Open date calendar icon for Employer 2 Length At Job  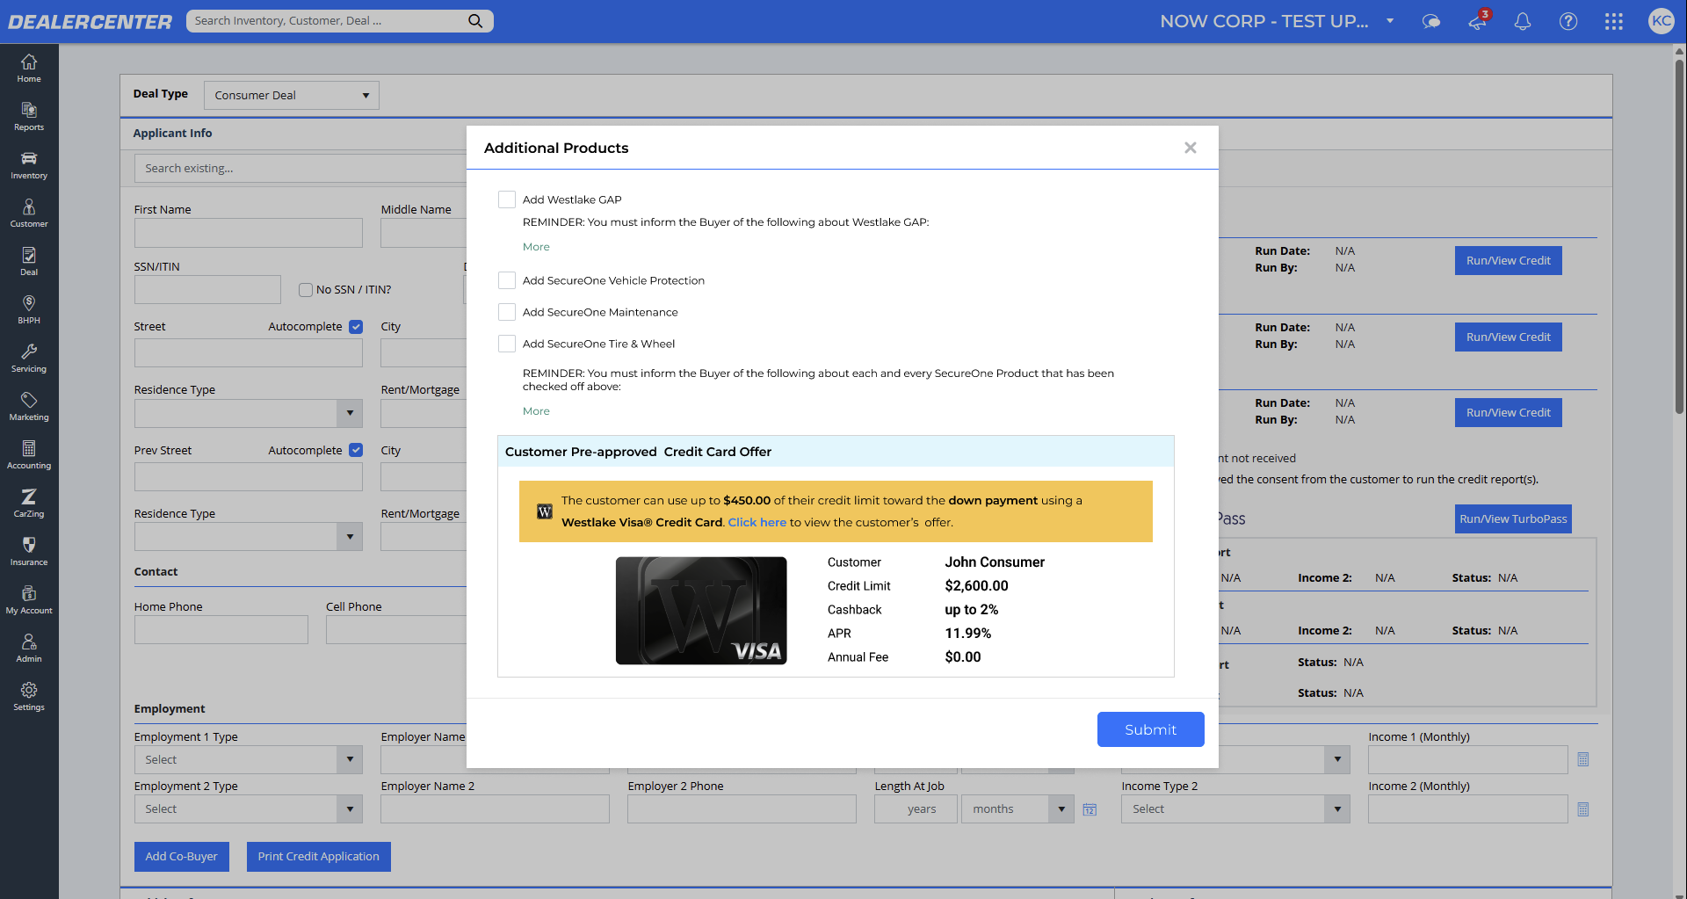pos(1090,809)
